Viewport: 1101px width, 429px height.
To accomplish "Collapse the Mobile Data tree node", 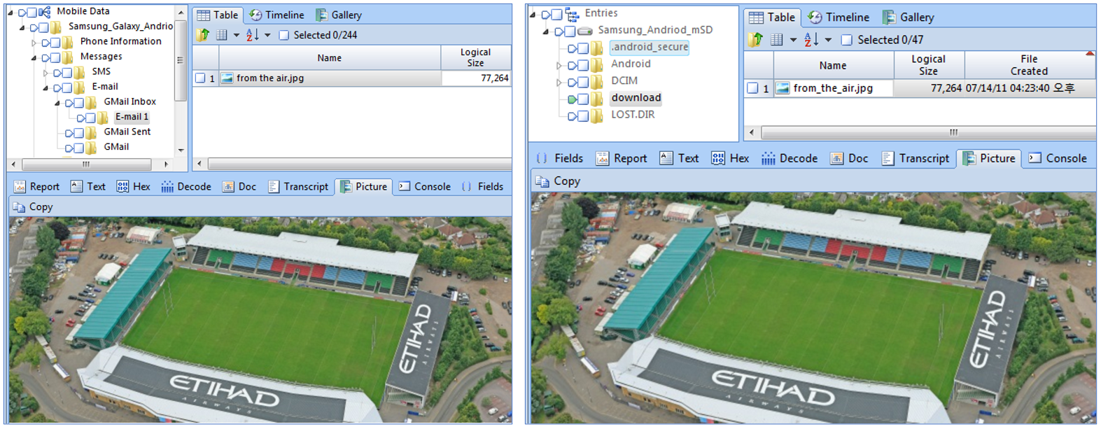I will point(10,12).
